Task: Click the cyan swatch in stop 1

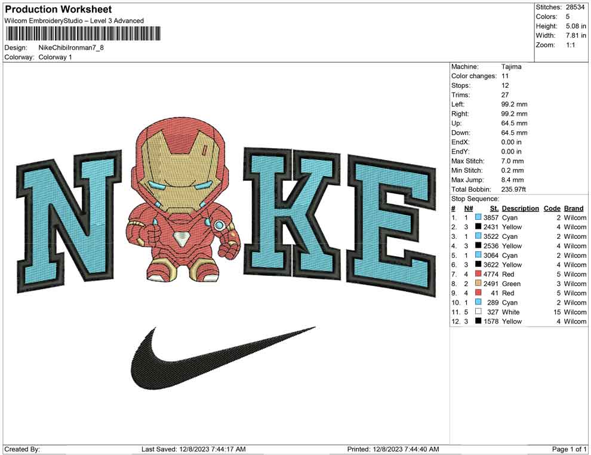Action: 478,217
